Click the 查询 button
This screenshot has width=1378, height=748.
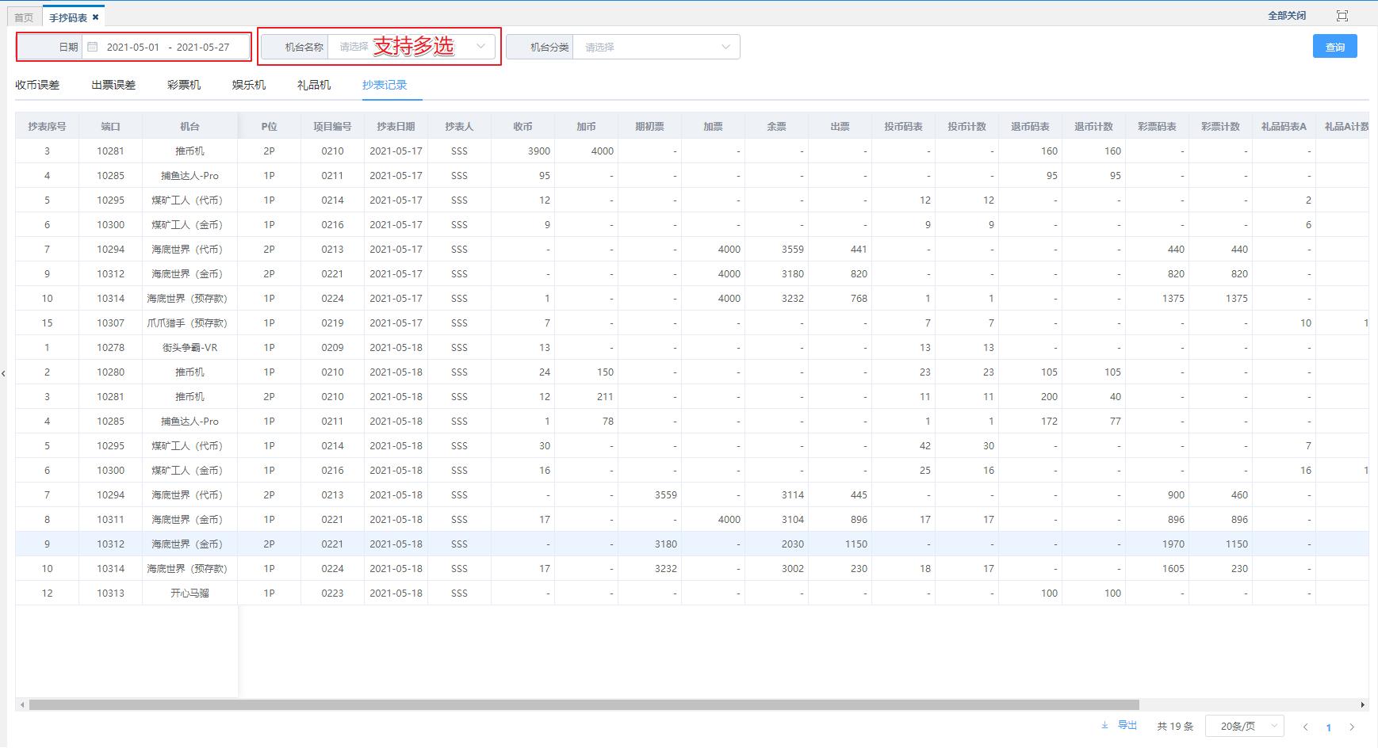(1335, 47)
